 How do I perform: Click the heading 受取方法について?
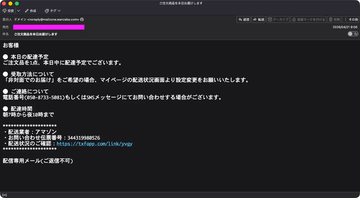pos(32,74)
